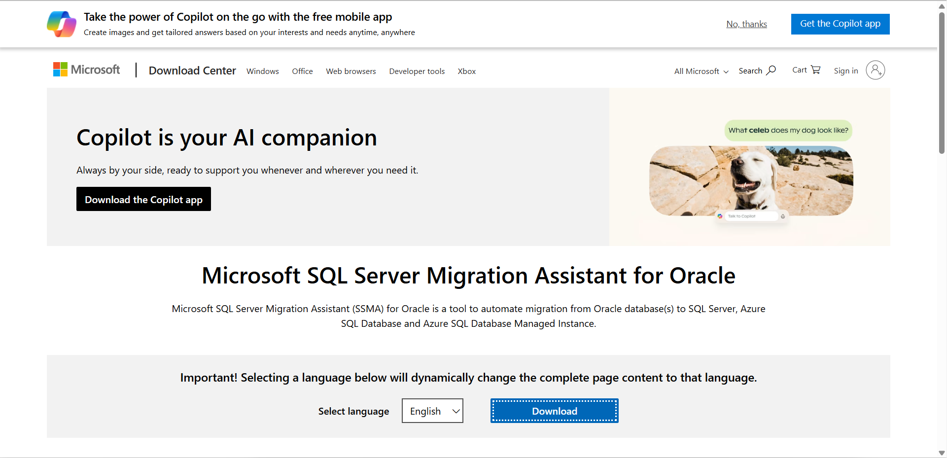This screenshot has width=947, height=458.
Task: Open search with the magnifier icon
Action: pyautogui.click(x=770, y=70)
